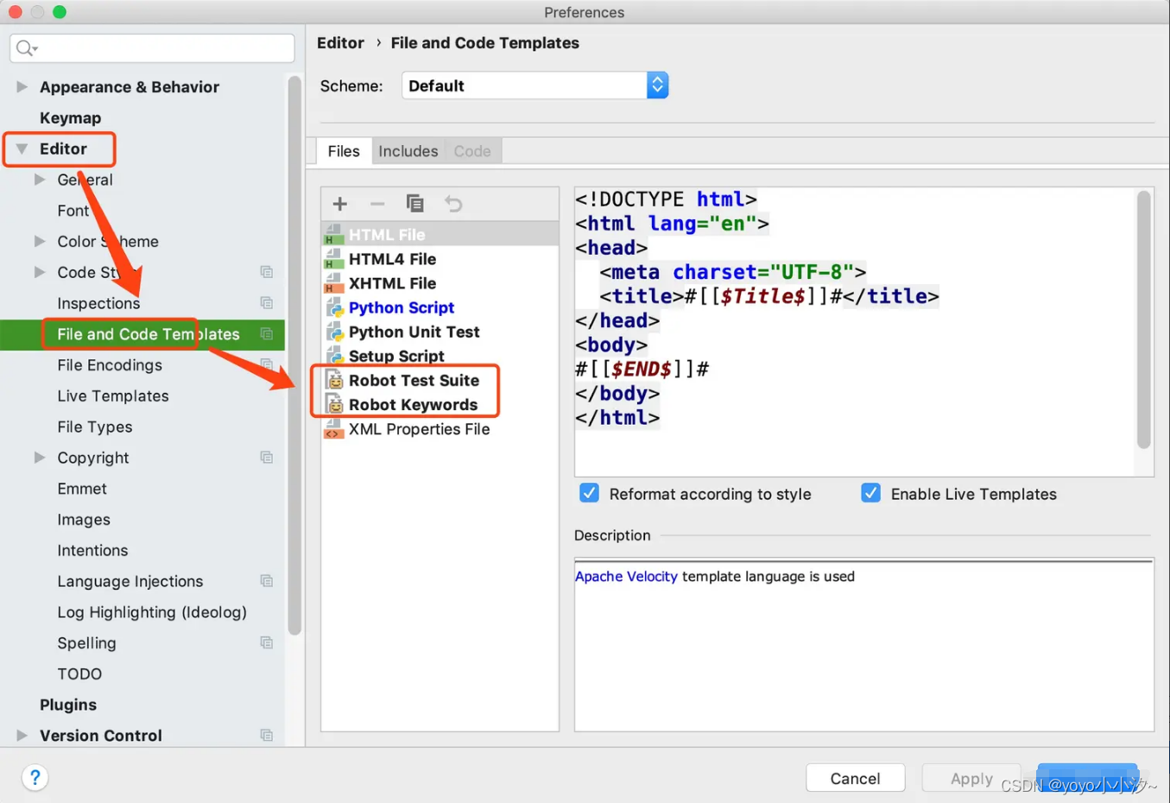Open search options via the magnifier icon
This screenshot has height=803, width=1170.
pos(23,48)
